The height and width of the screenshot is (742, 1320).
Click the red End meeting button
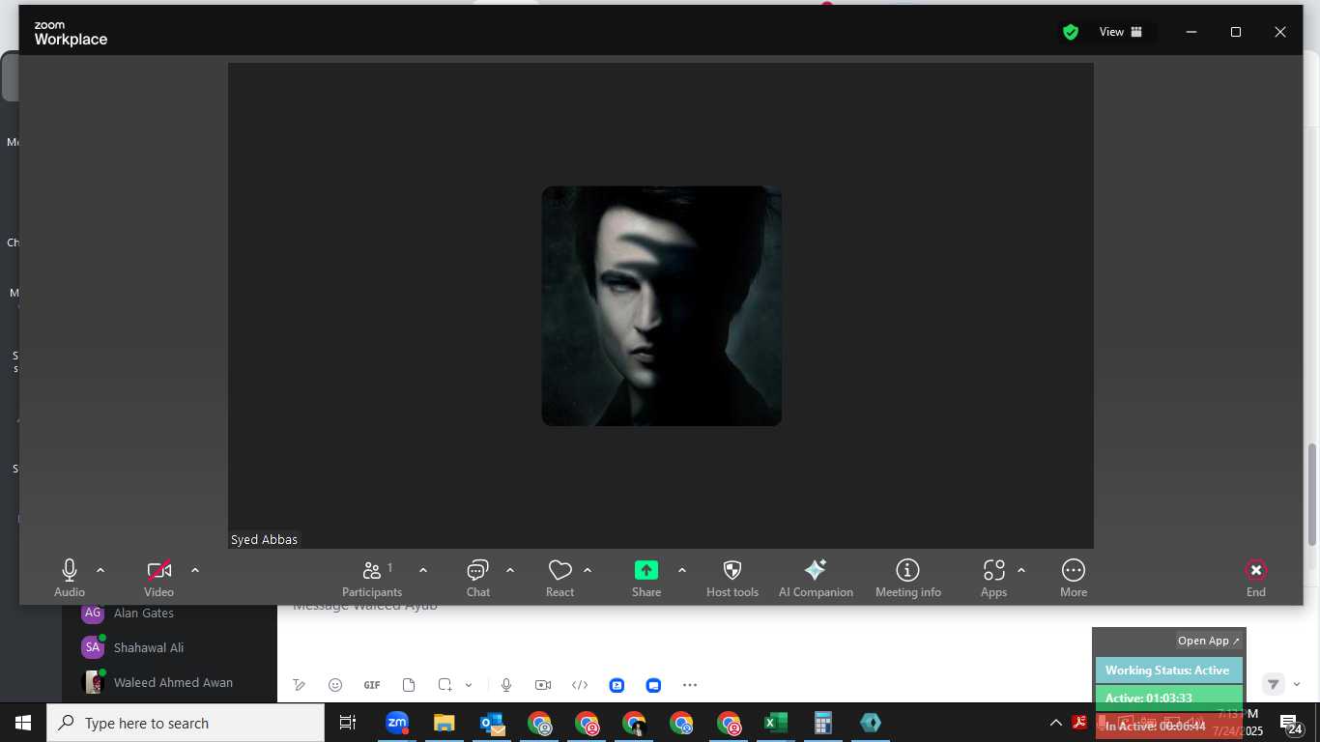1255,578
